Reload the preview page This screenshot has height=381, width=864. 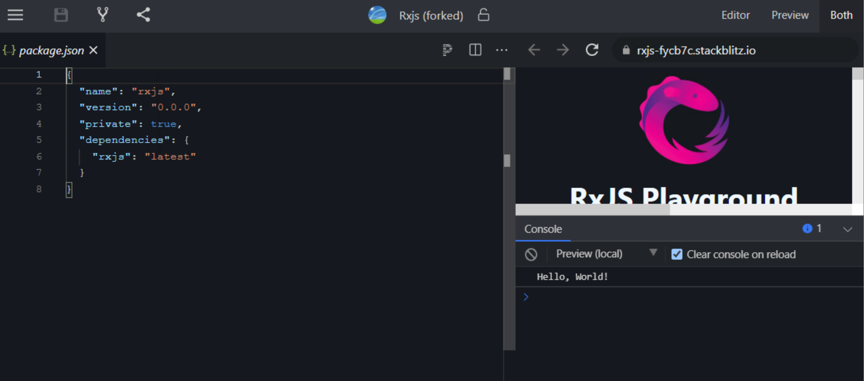[592, 50]
